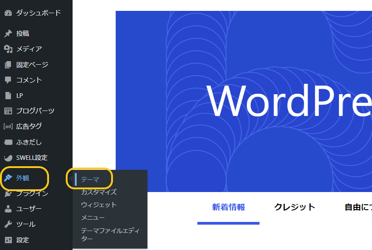
Task: Click the wrench icon beside ツール
Action: [8, 224]
